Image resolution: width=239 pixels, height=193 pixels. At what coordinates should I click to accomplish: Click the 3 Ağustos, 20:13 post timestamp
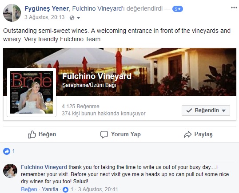click(44, 17)
